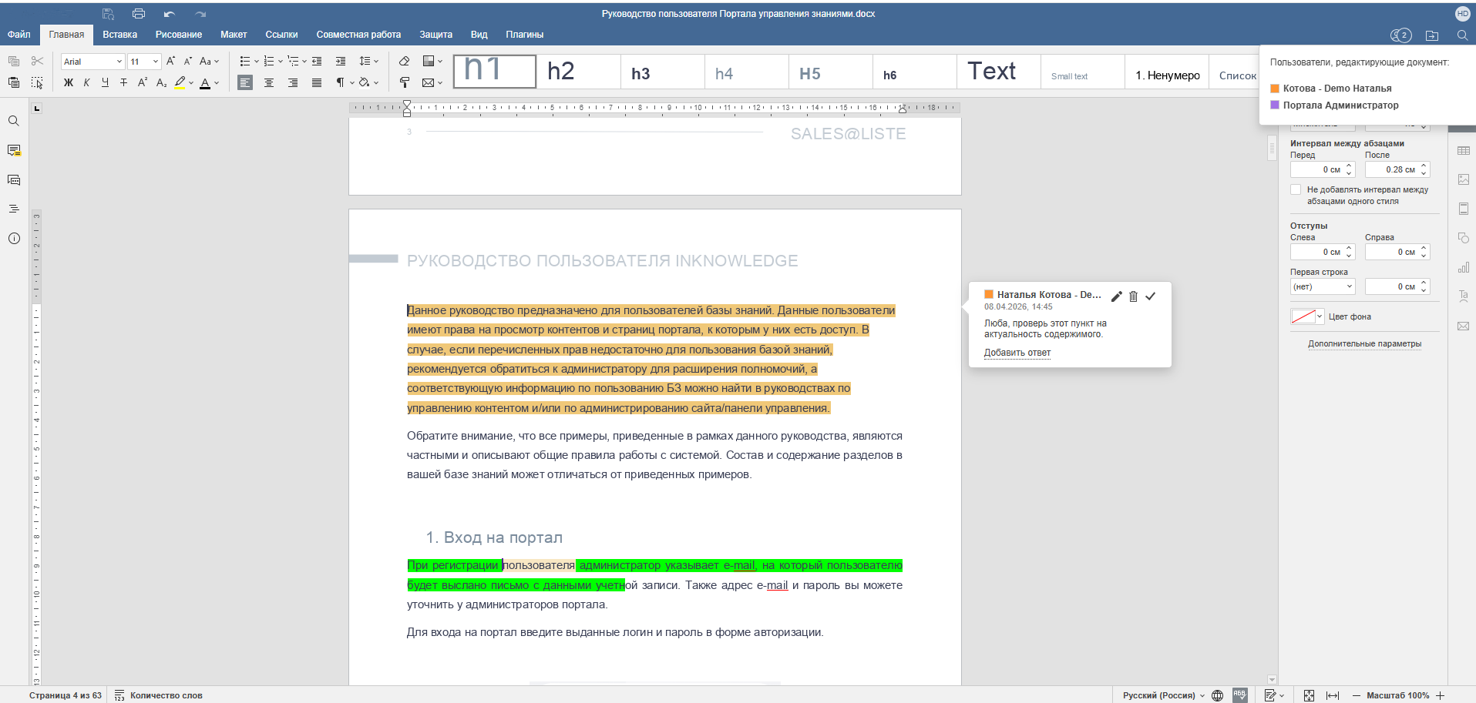Viewport: 1476px width, 703px height.
Task: Toggle Underline (Ч) formatting
Action: [x=105, y=82]
